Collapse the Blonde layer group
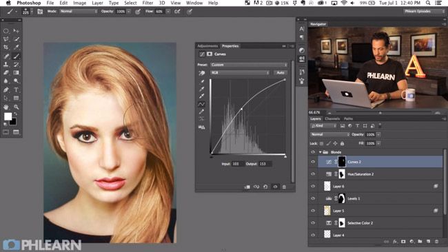The height and width of the screenshot is (252, 448). point(320,152)
